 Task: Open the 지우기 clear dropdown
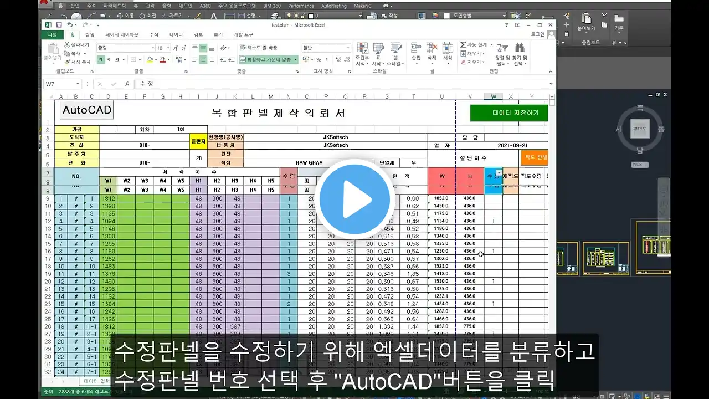[x=472, y=62]
